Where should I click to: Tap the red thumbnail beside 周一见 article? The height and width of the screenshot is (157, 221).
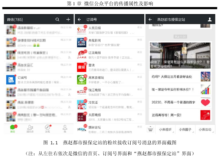(x=205, y=115)
